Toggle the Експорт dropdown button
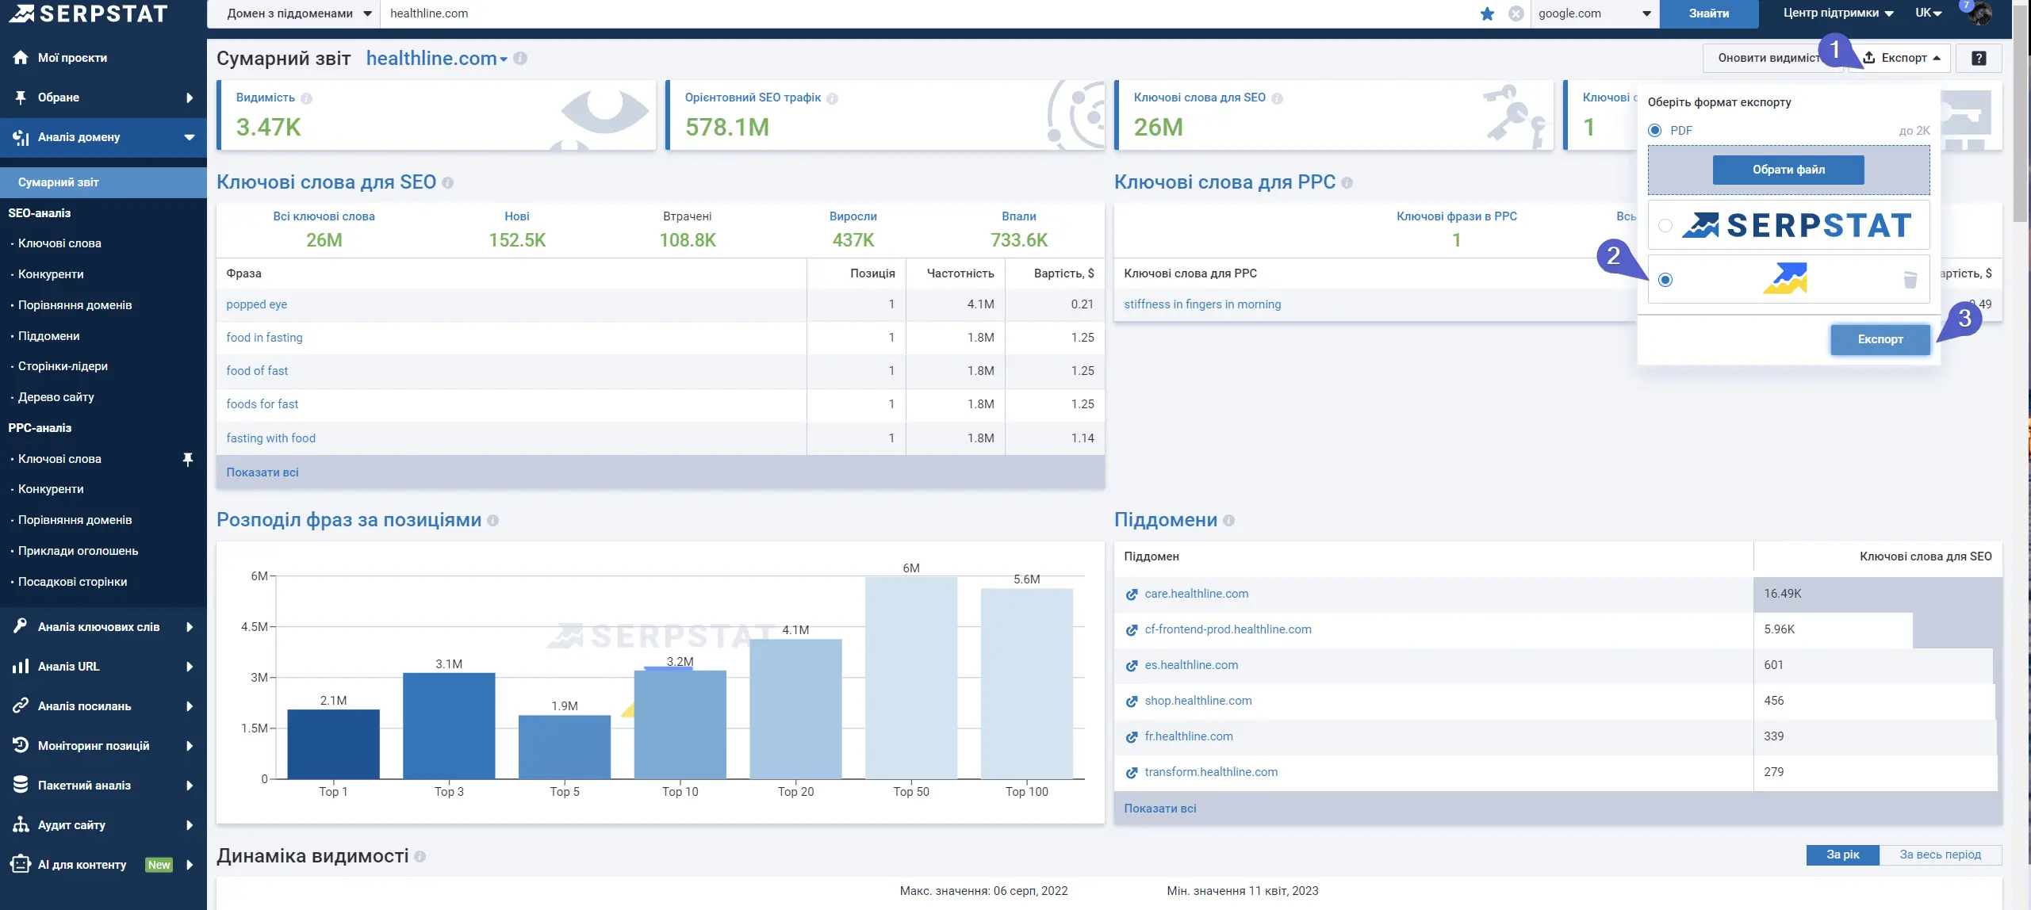This screenshot has height=910, width=2031. pos(1899,58)
